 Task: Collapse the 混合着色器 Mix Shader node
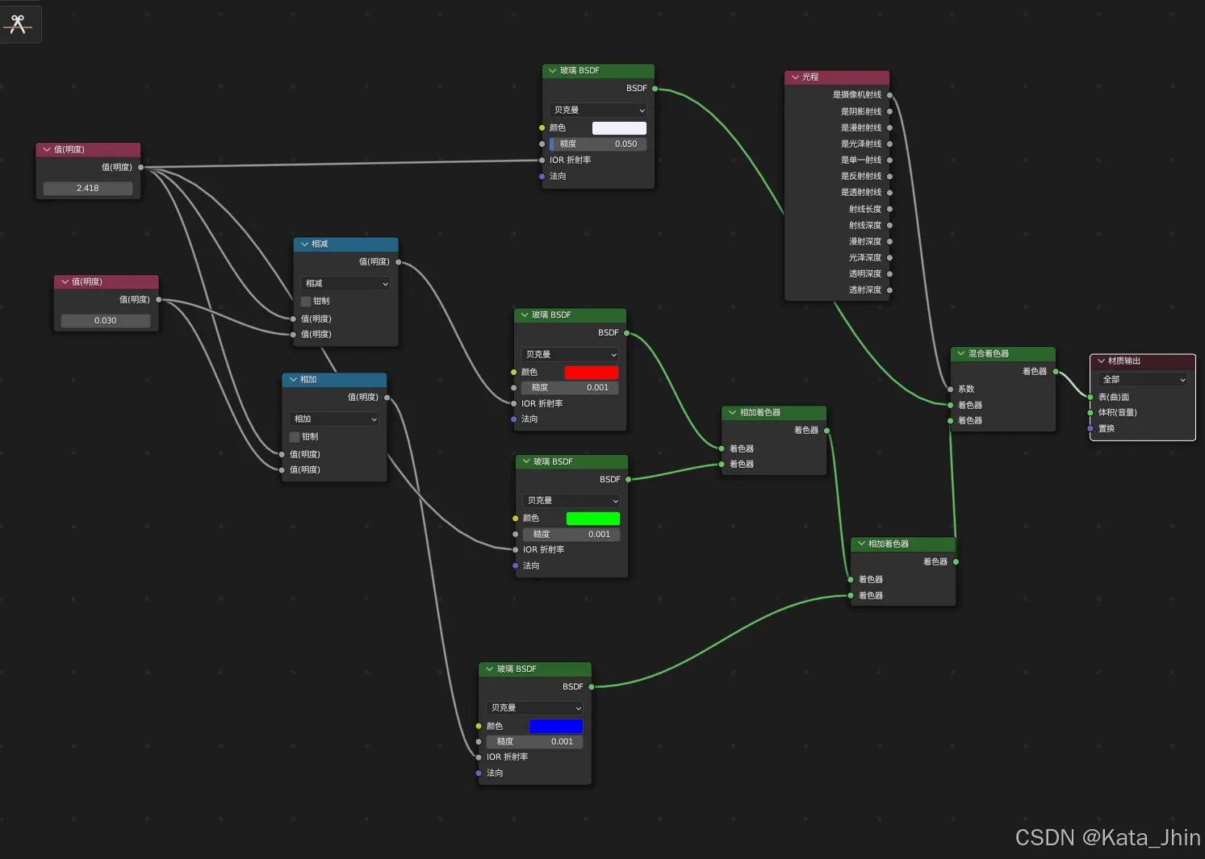960,354
